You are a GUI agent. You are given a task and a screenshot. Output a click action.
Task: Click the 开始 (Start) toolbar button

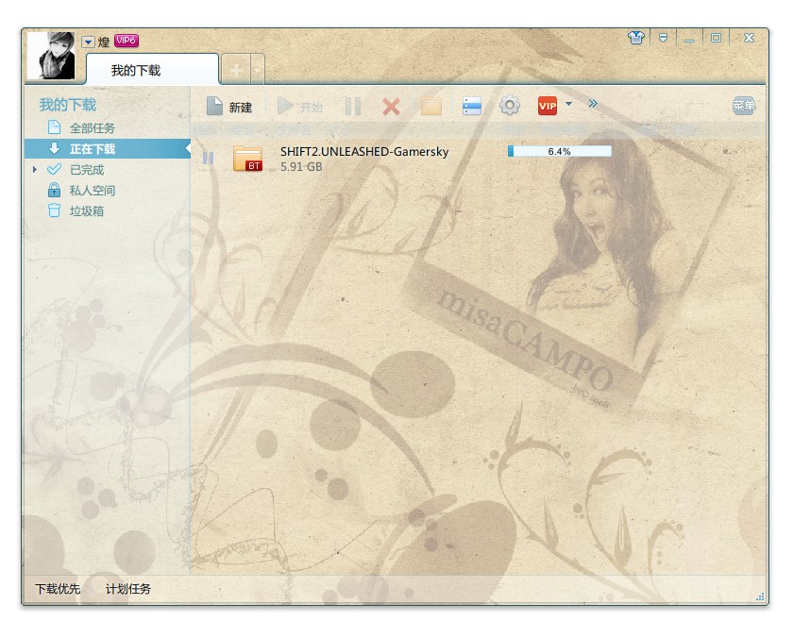click(x=300, y=107)
